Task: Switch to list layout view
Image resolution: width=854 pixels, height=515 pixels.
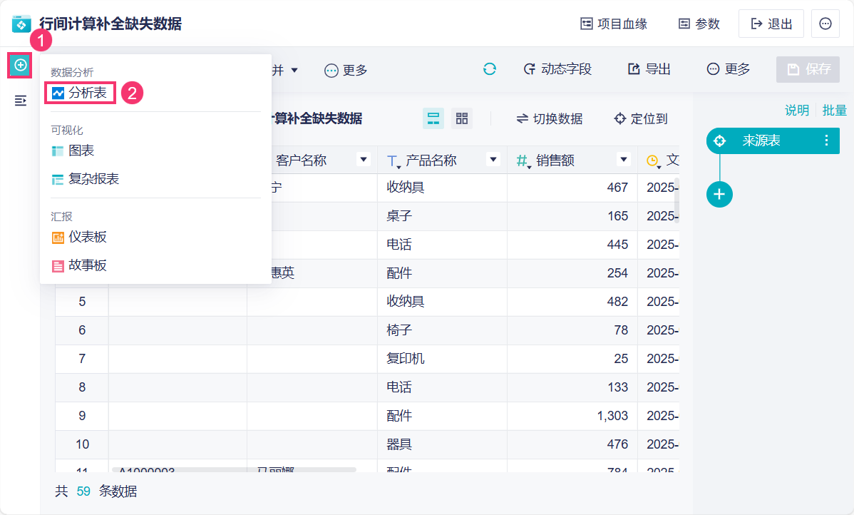Action: point(433,118)
